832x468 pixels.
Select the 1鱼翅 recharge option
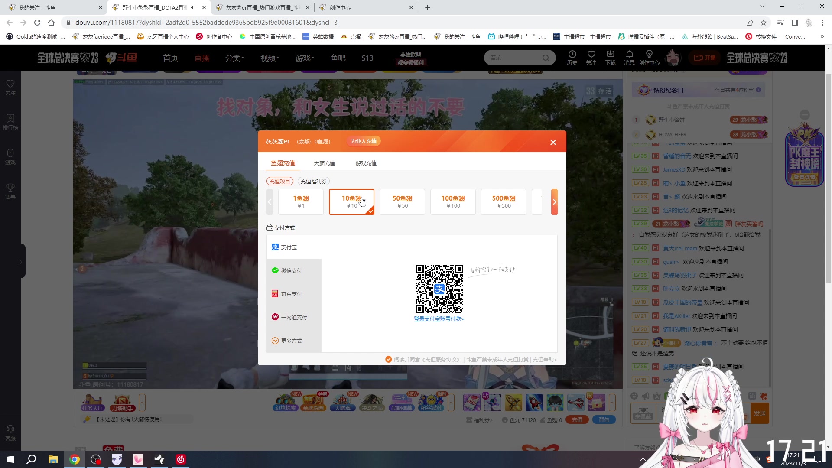pyautogui.click(x=301, y=202)
